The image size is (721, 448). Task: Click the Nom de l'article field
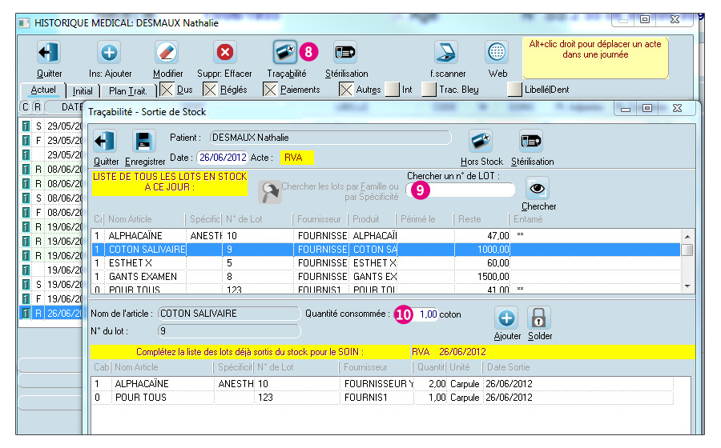[x=228, y=314]
